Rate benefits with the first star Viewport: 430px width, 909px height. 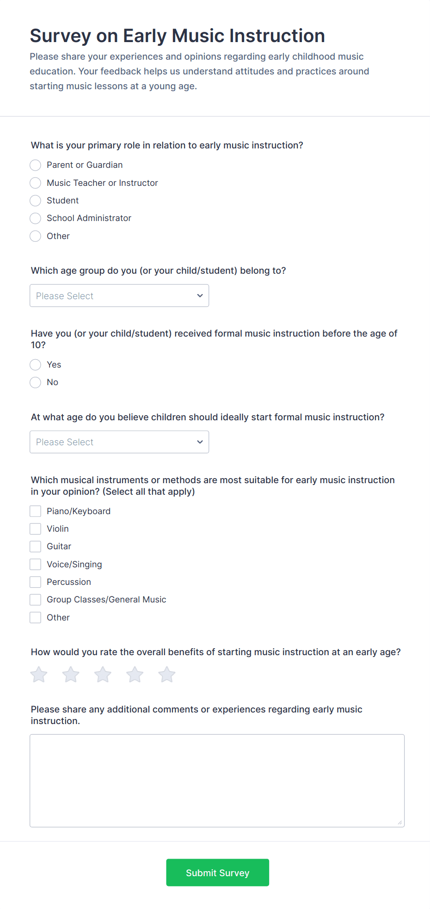click(39, 675)
